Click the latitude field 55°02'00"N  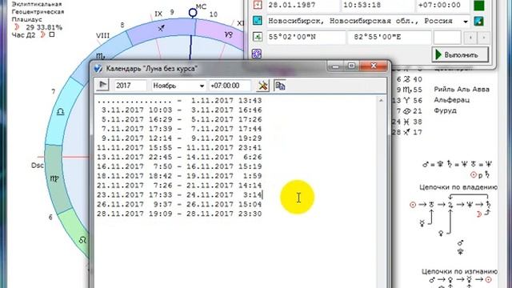pyautogui.click(x=306, y=38)
